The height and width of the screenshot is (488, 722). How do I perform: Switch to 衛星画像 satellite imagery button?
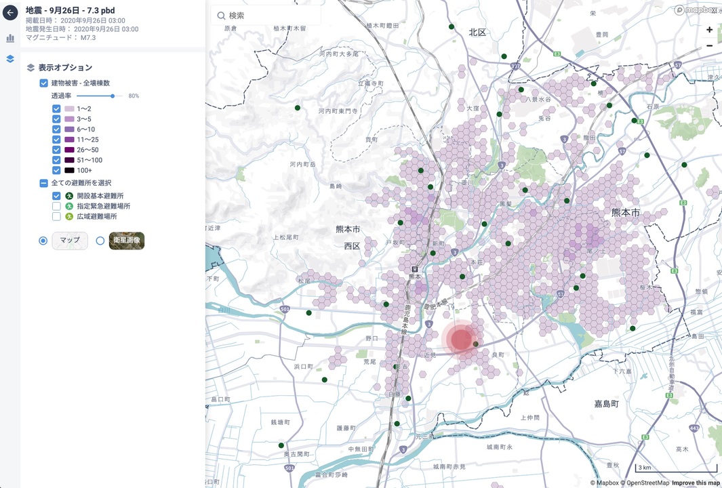coord(127,241)
